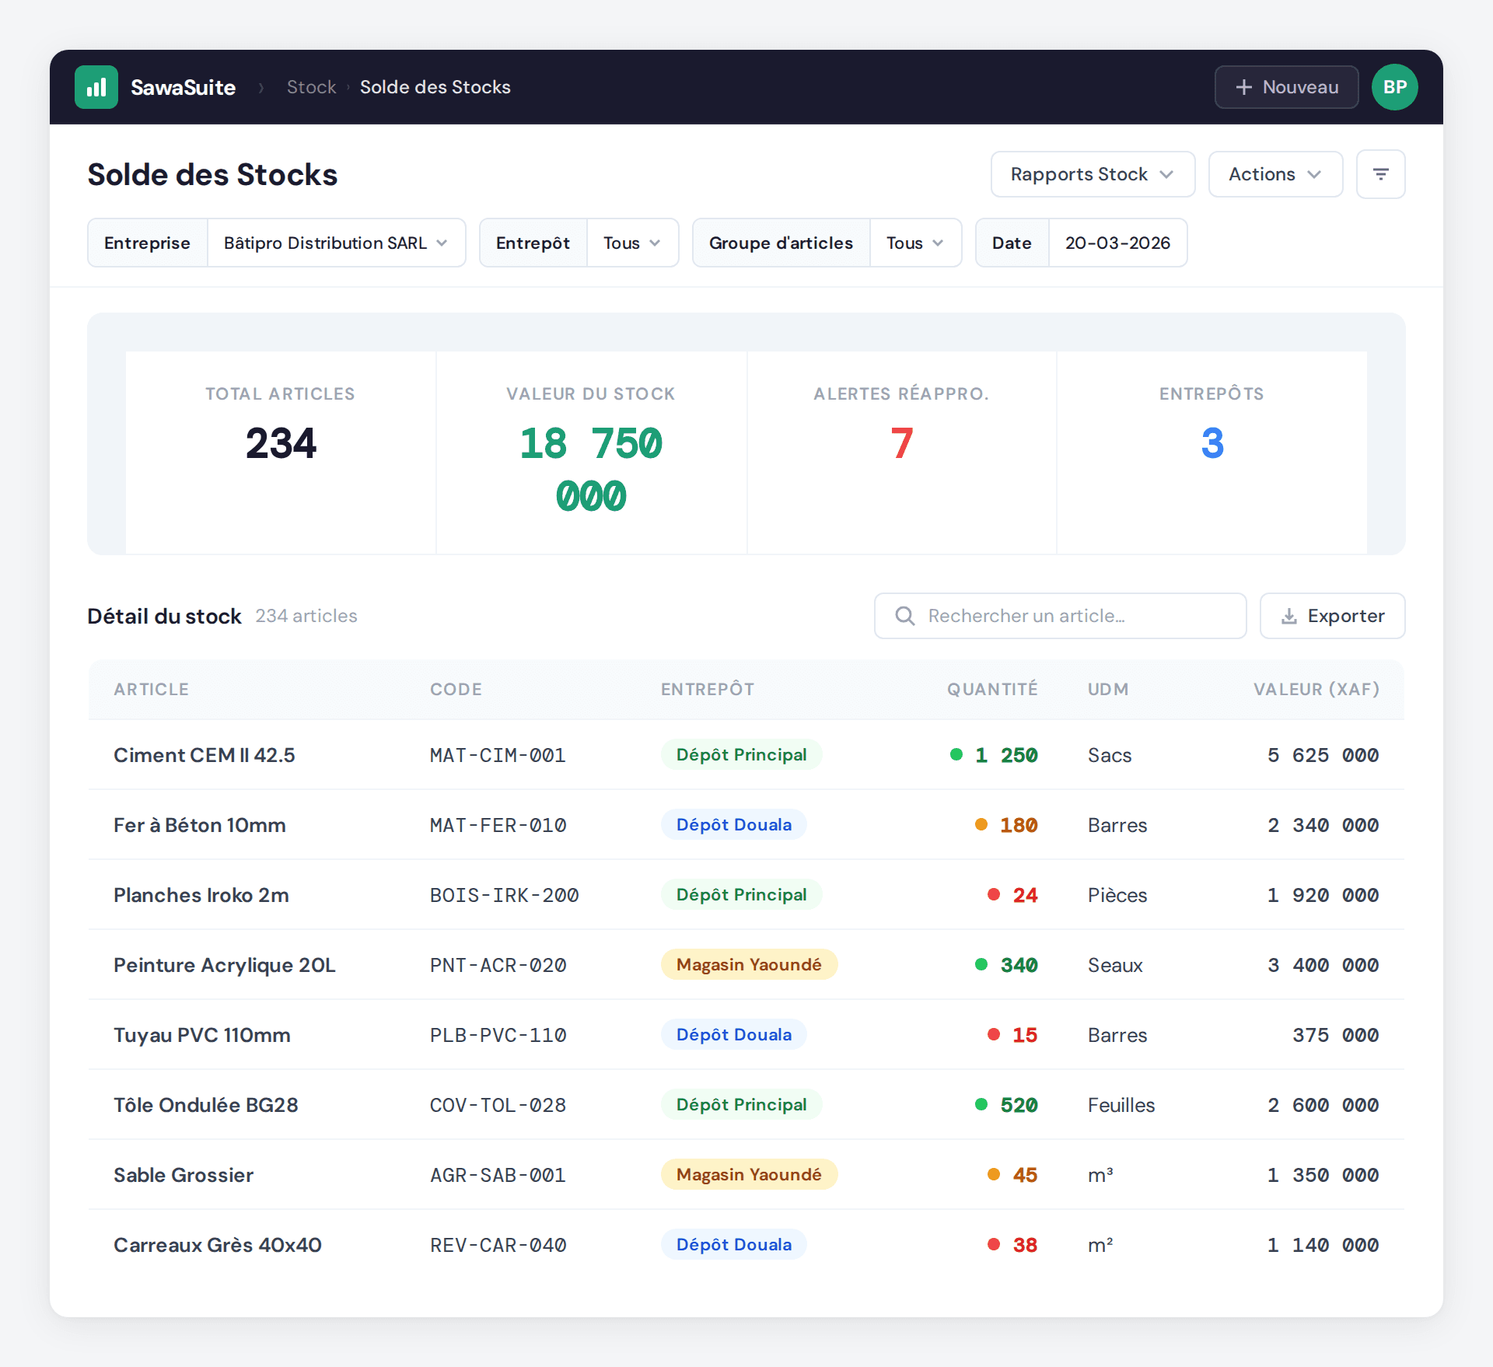Open Planches Iroko 2m article row
The image size is (1493, 1367).
pyautogui.click(x=201, y=894)
